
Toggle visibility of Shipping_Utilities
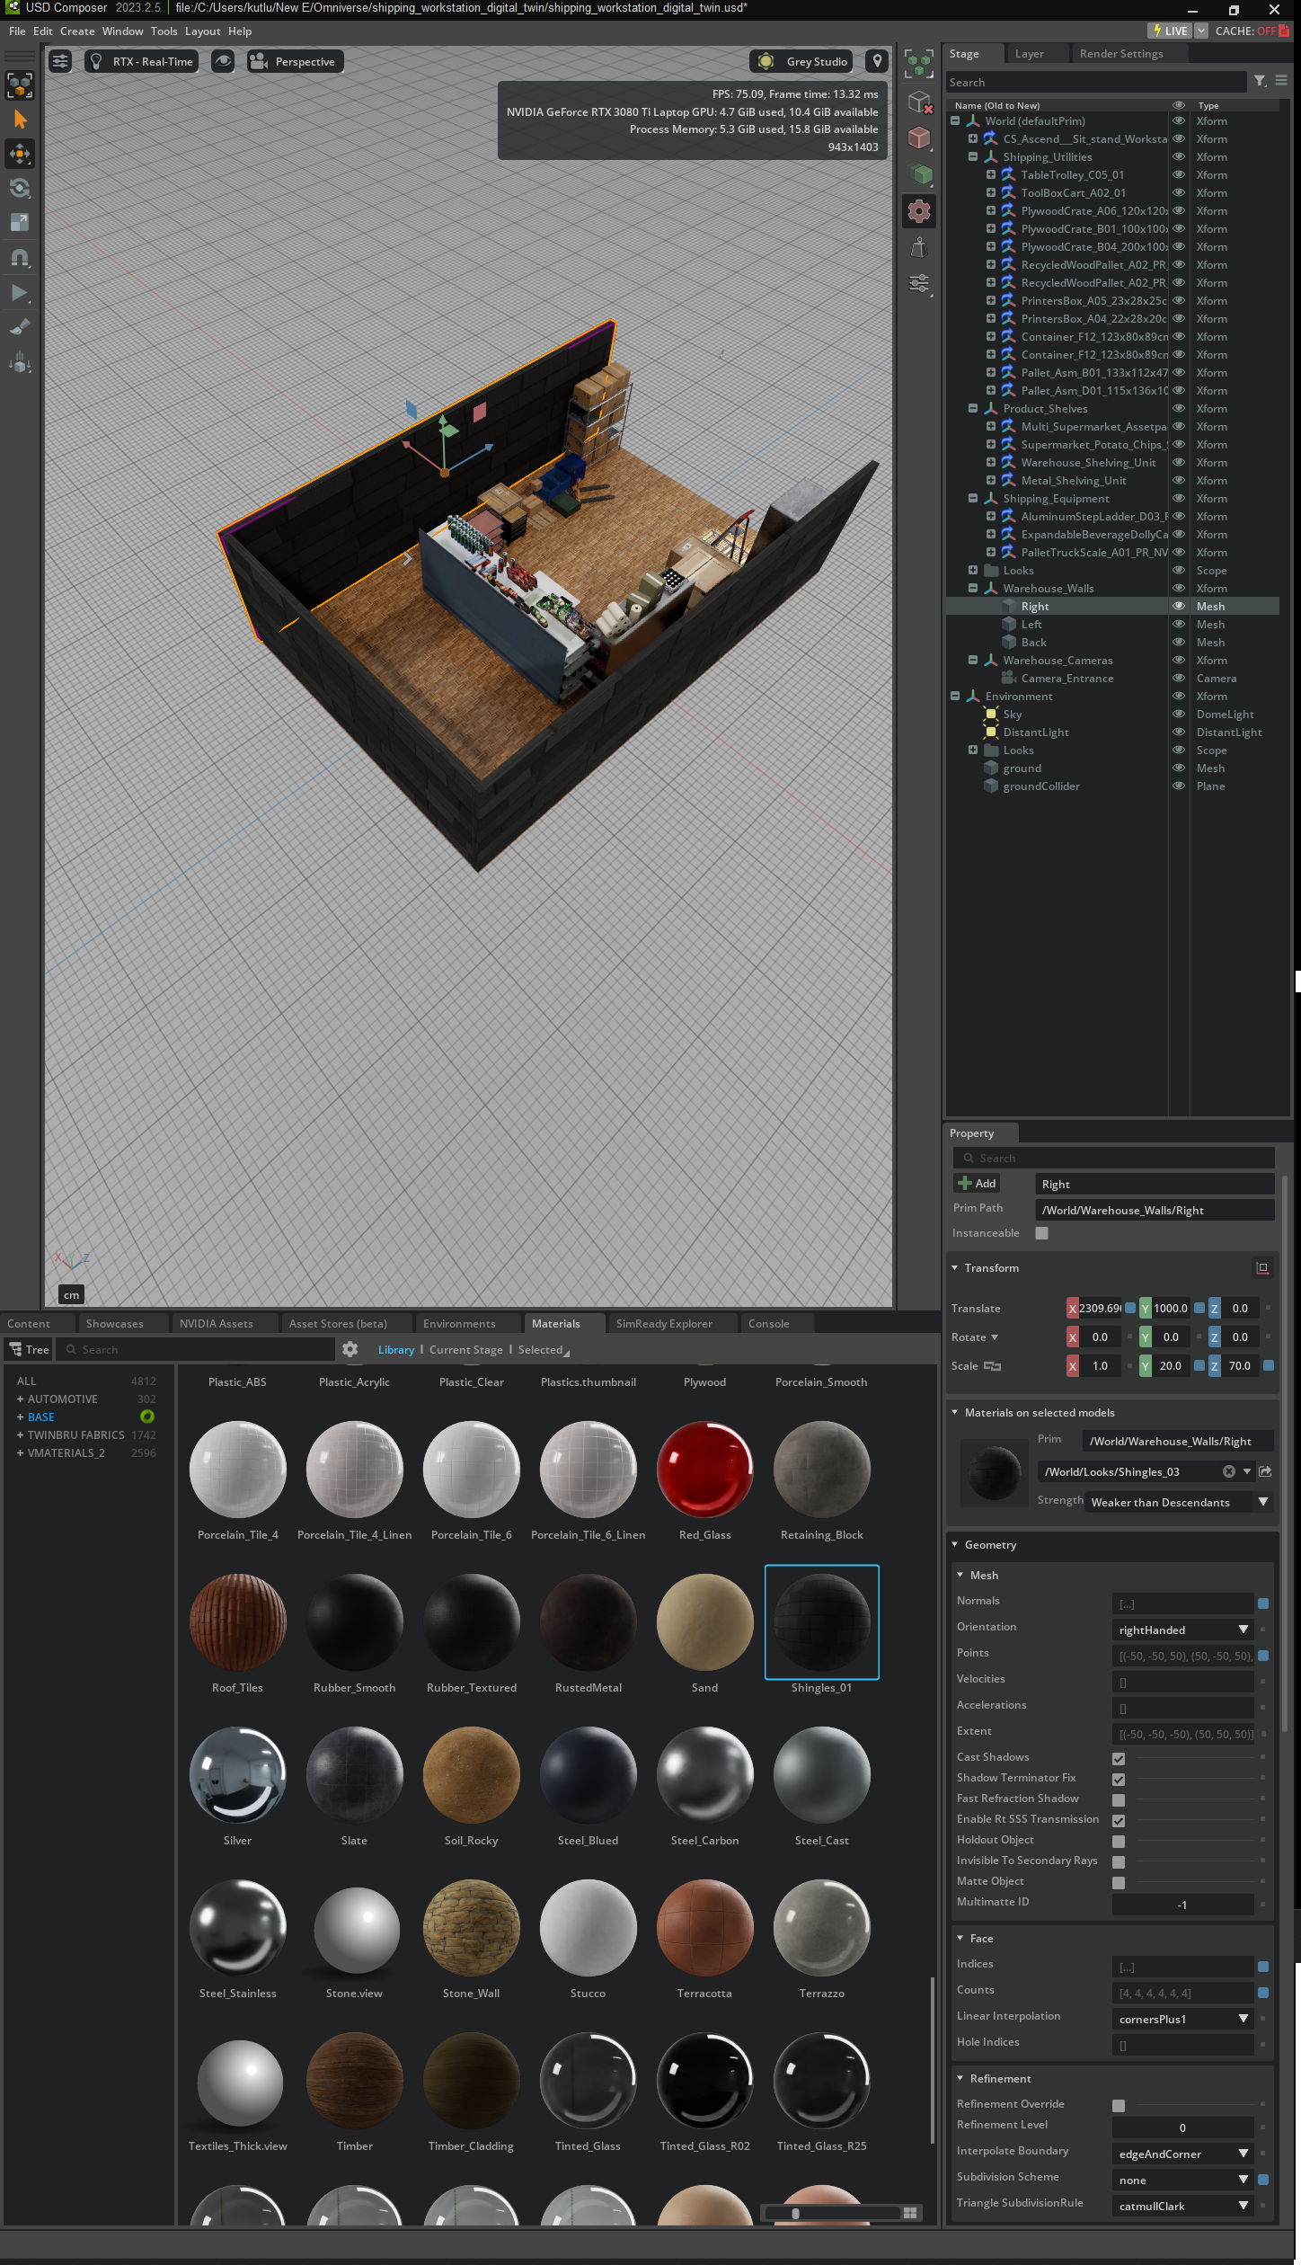[1179, 156]
